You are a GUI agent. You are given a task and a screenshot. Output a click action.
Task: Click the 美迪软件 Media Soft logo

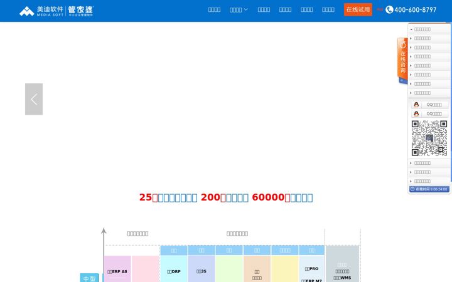click(41, 11)
